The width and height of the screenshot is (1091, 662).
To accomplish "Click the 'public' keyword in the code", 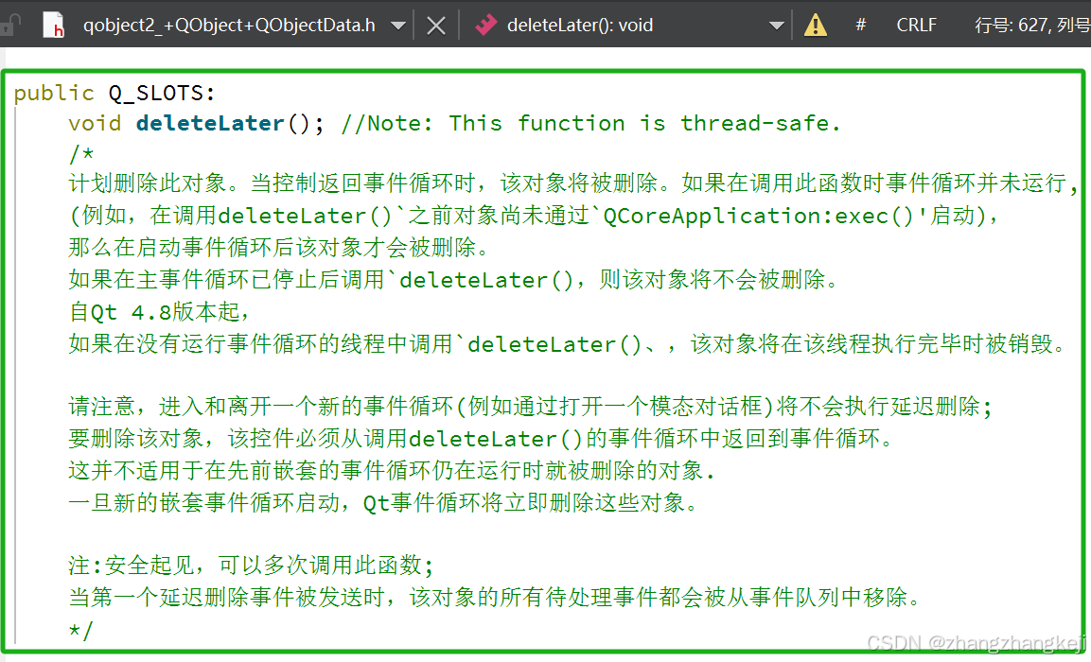I will (54, 94).
